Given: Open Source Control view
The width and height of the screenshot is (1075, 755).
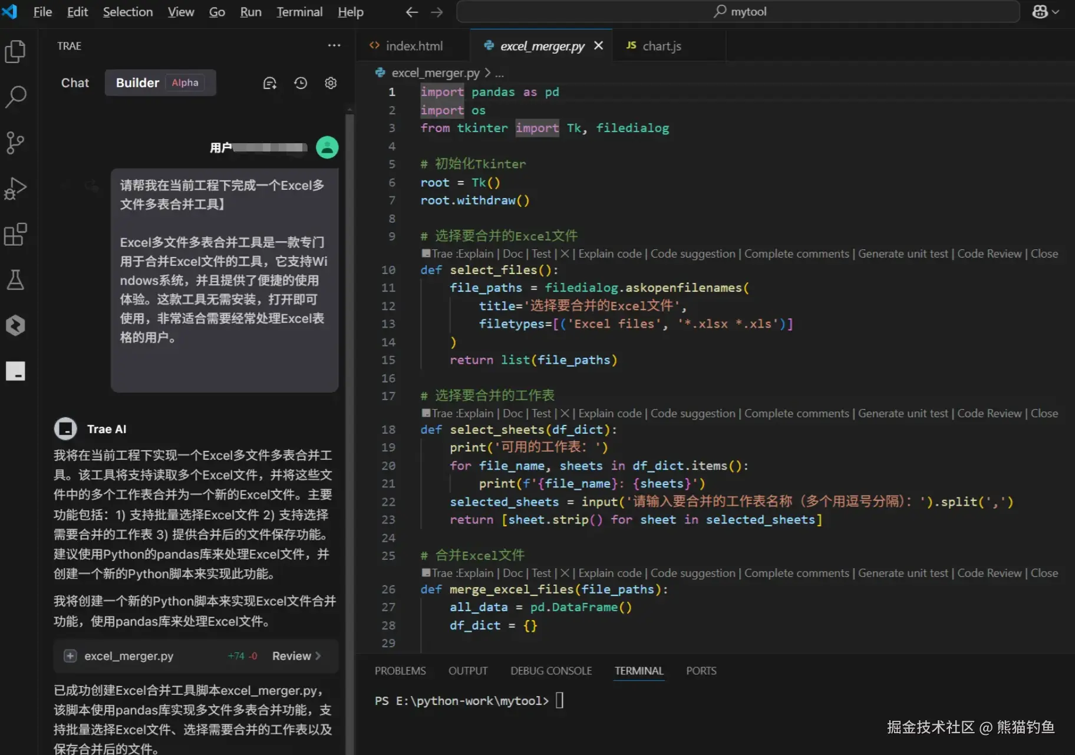Looking at the screenshot, I should [15, 142].
